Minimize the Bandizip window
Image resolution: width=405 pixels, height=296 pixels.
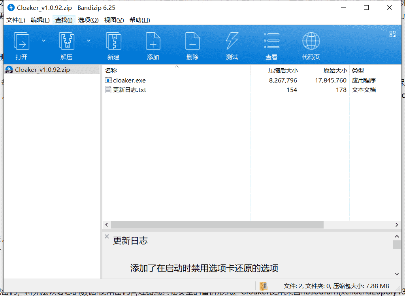[343, 8]
